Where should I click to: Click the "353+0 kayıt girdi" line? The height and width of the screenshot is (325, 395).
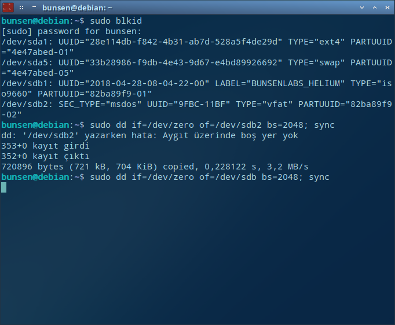click(45, 146)
